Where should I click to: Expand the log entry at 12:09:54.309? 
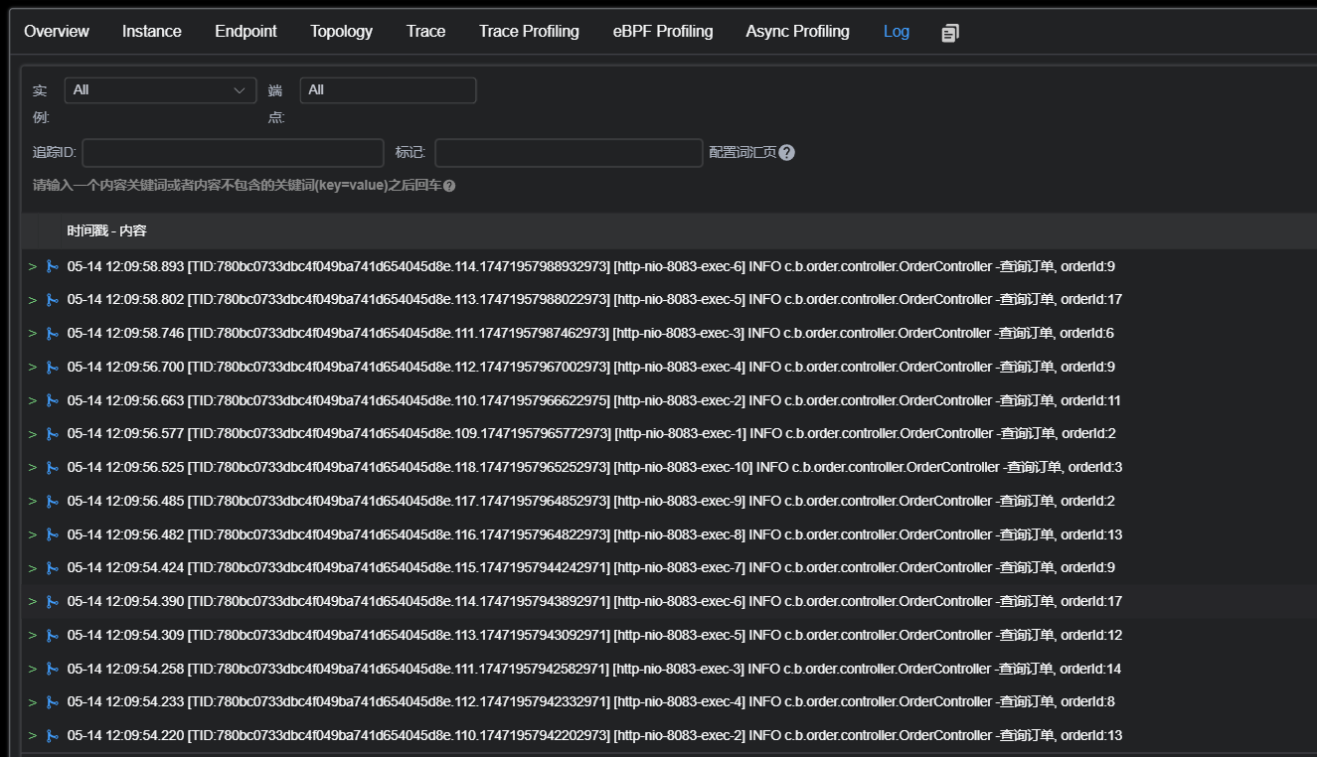tap(33, 636)
